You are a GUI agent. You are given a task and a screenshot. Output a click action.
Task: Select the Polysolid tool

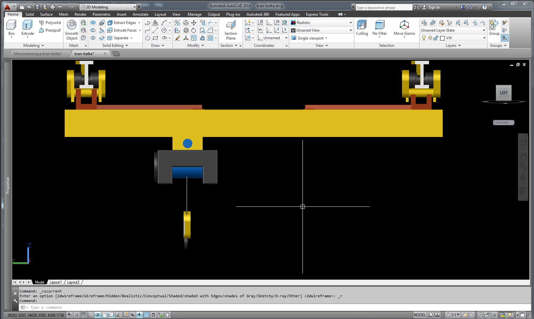click(50, 22)
